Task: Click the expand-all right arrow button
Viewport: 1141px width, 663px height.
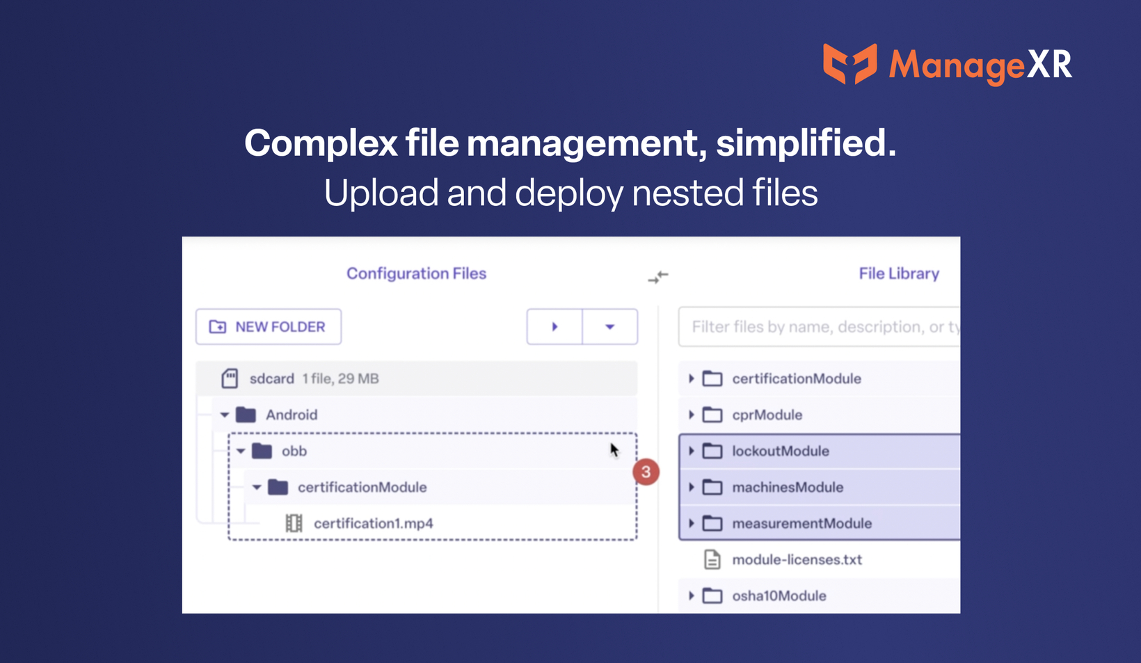Action: [x=554, y=327]
